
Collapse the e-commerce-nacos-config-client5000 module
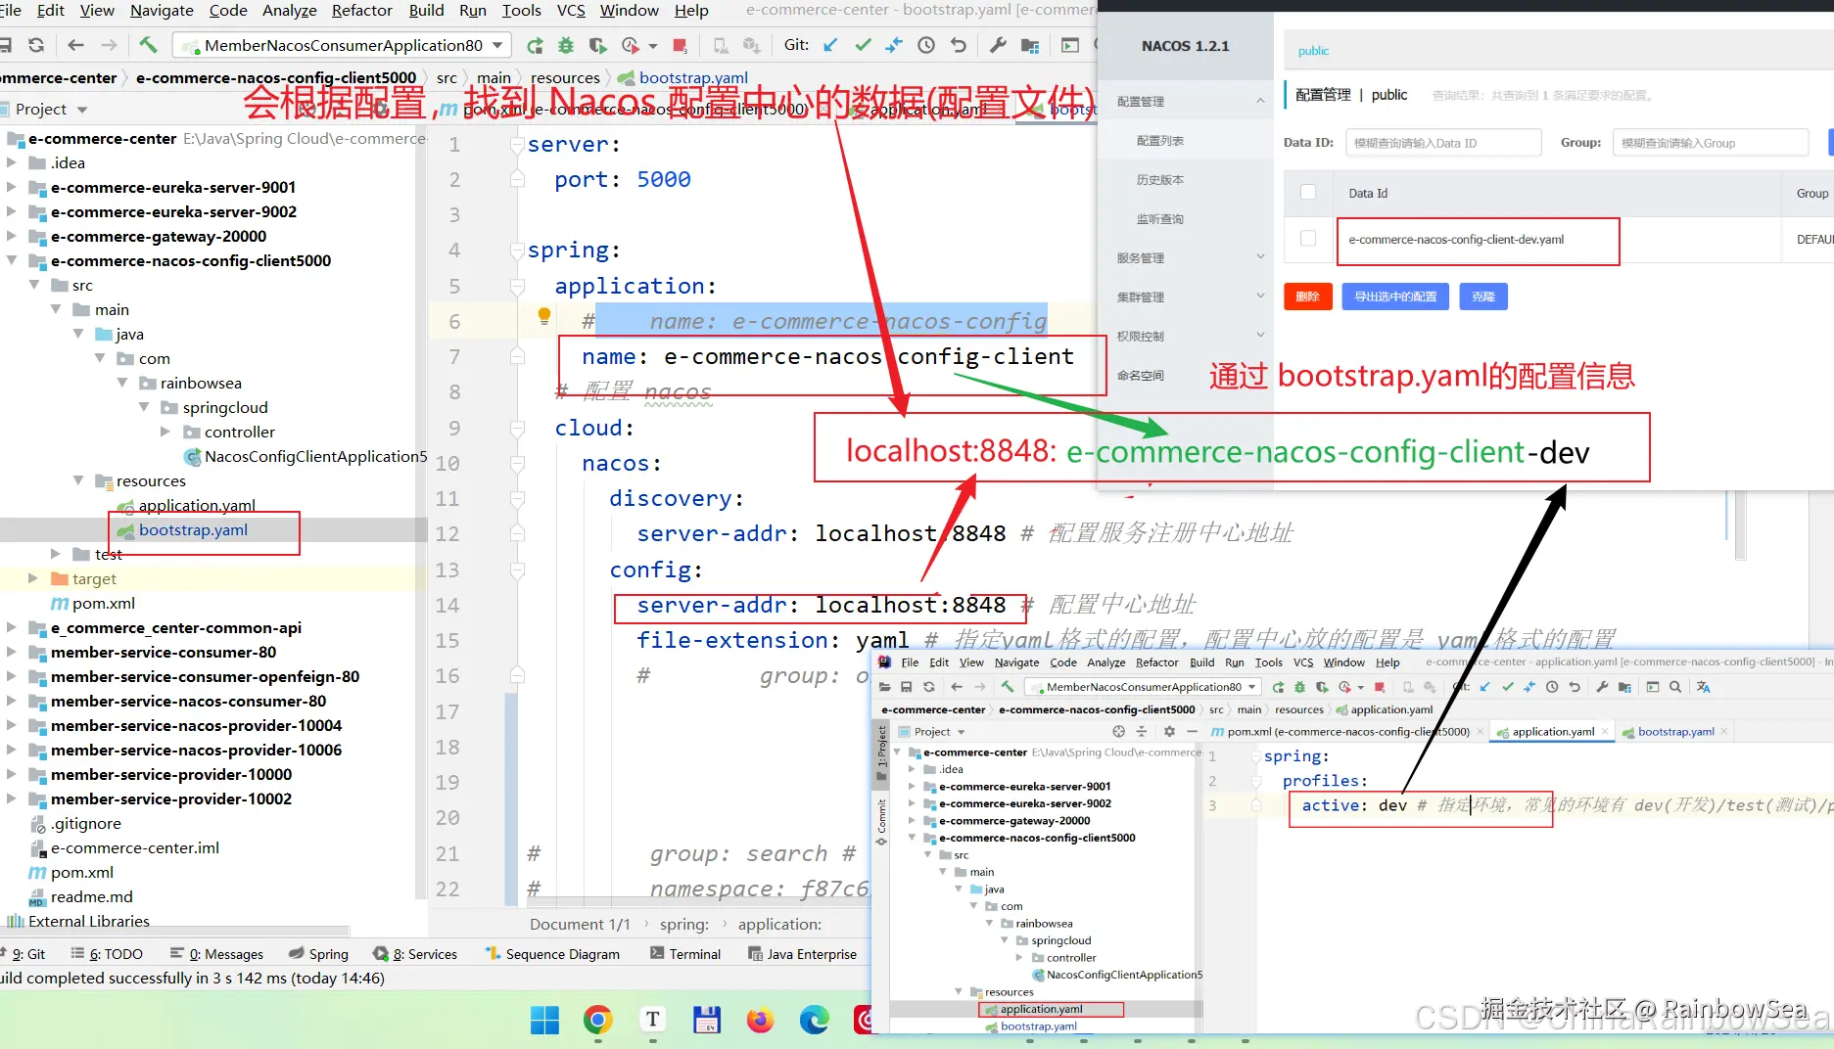click(12, 260)
